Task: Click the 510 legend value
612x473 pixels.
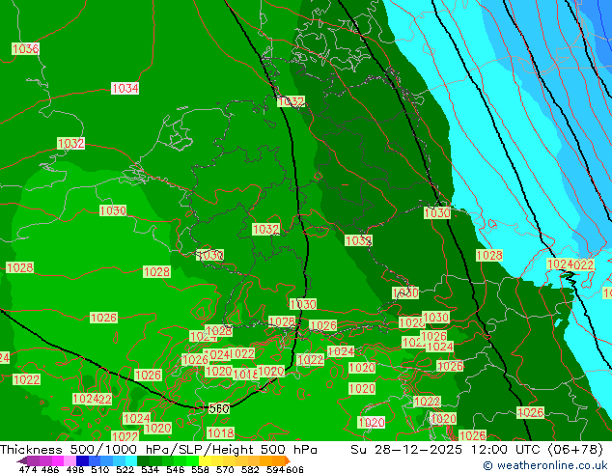Action: (100, 469)
